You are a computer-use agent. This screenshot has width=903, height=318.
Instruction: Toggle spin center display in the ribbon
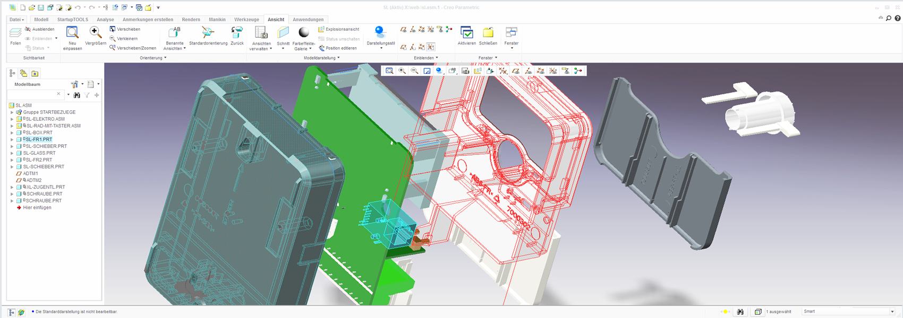click(449, 29)
